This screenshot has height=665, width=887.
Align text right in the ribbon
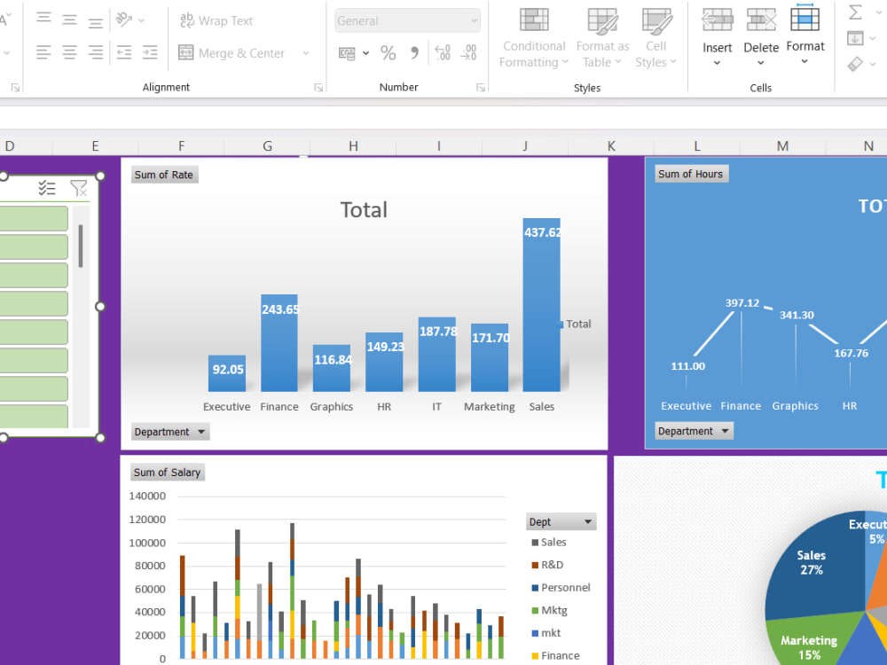pos(96,52)
